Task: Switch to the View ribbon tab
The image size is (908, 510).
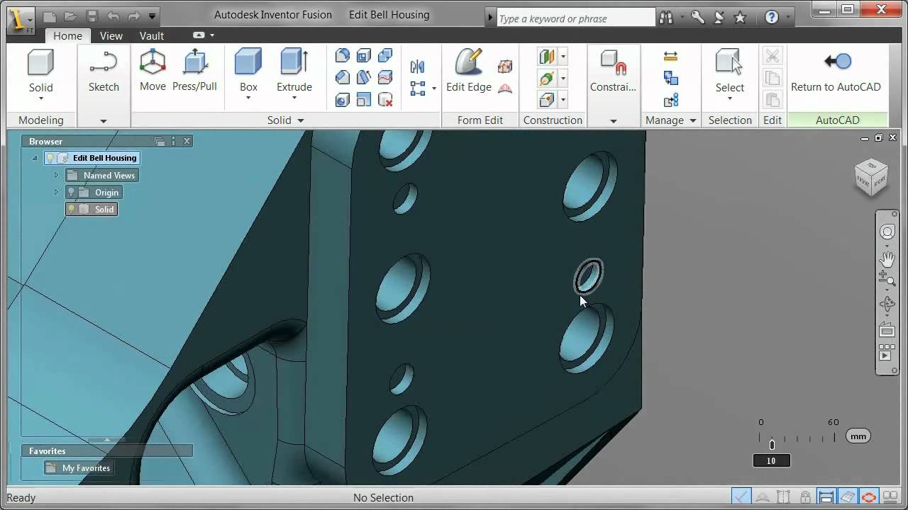Action: point(111,35)
